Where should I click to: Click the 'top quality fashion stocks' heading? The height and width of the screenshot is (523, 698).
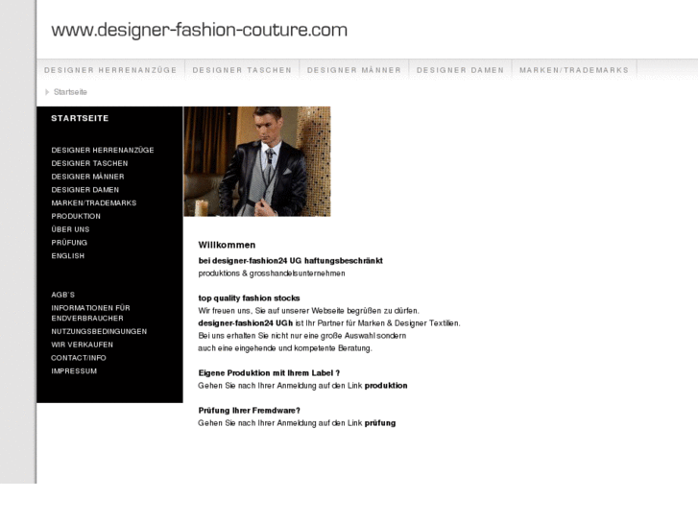249,298
